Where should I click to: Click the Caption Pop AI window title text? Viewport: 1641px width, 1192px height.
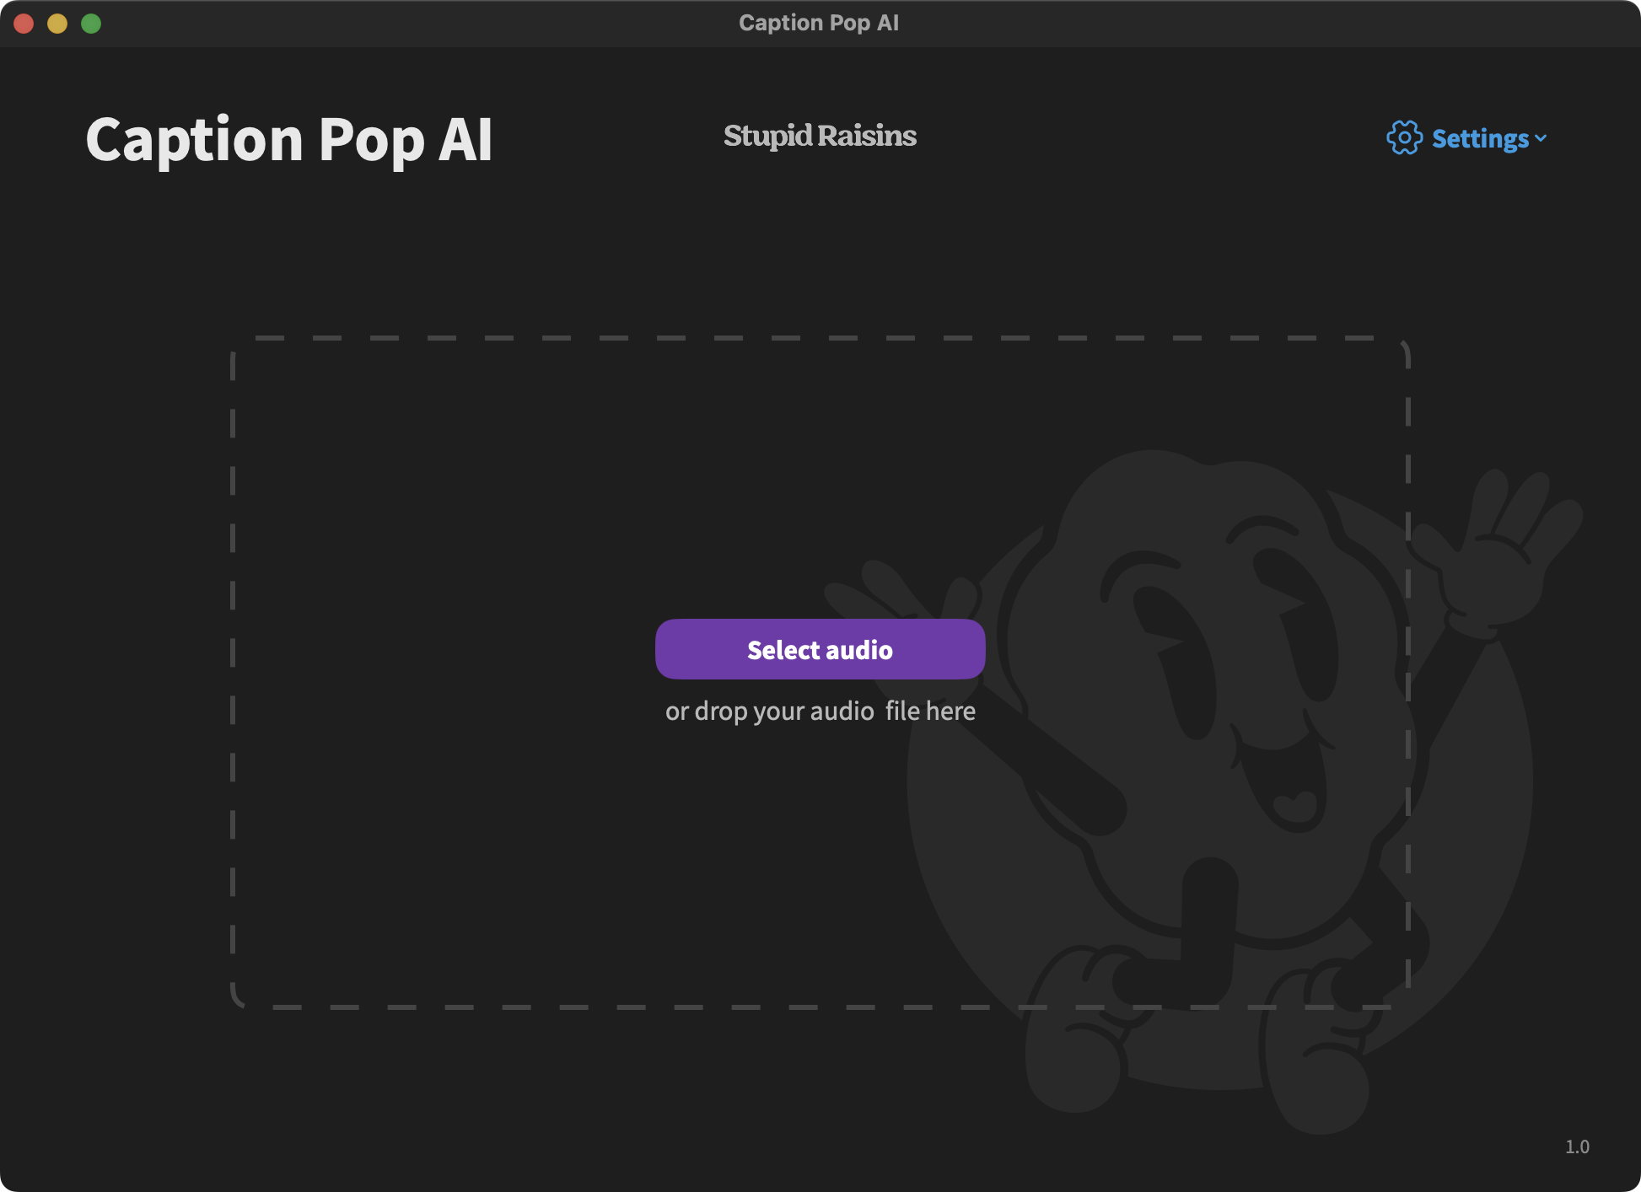tap(819, 23)
